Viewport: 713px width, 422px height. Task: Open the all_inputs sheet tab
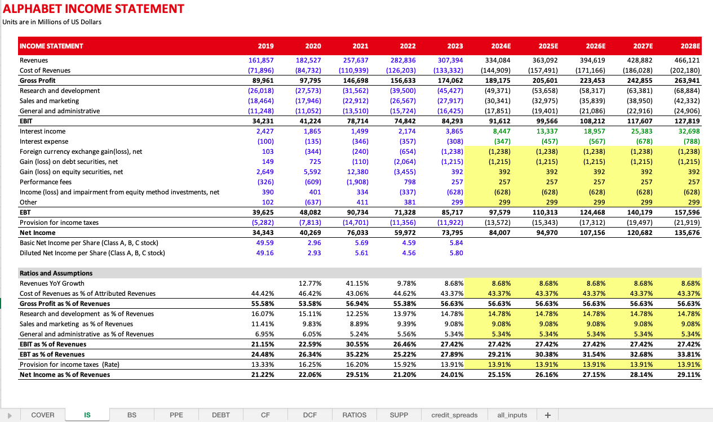click(512, 415)
